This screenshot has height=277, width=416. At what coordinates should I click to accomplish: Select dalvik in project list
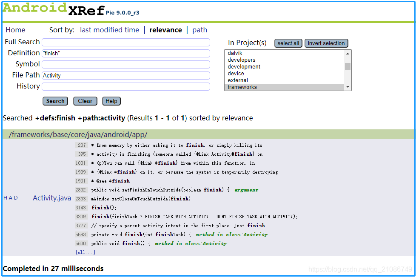(284, 53)
